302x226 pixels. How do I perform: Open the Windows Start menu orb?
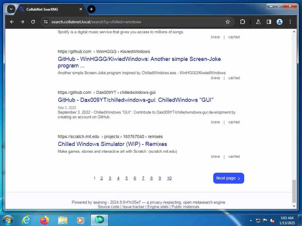8,220
